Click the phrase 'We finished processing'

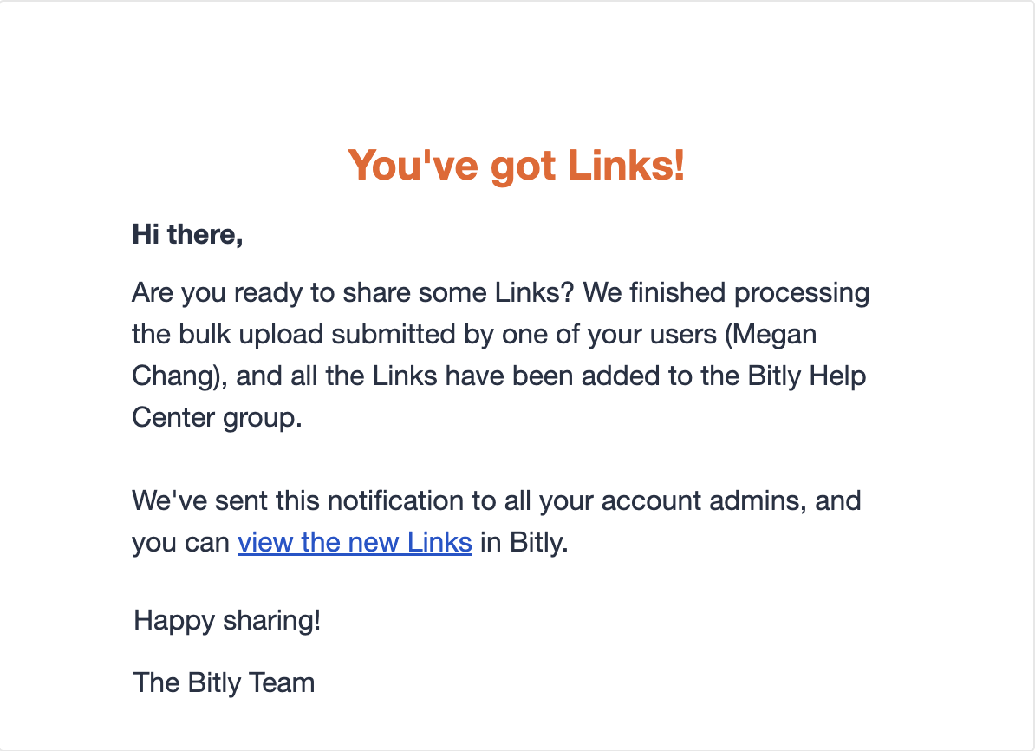(726, 293)
